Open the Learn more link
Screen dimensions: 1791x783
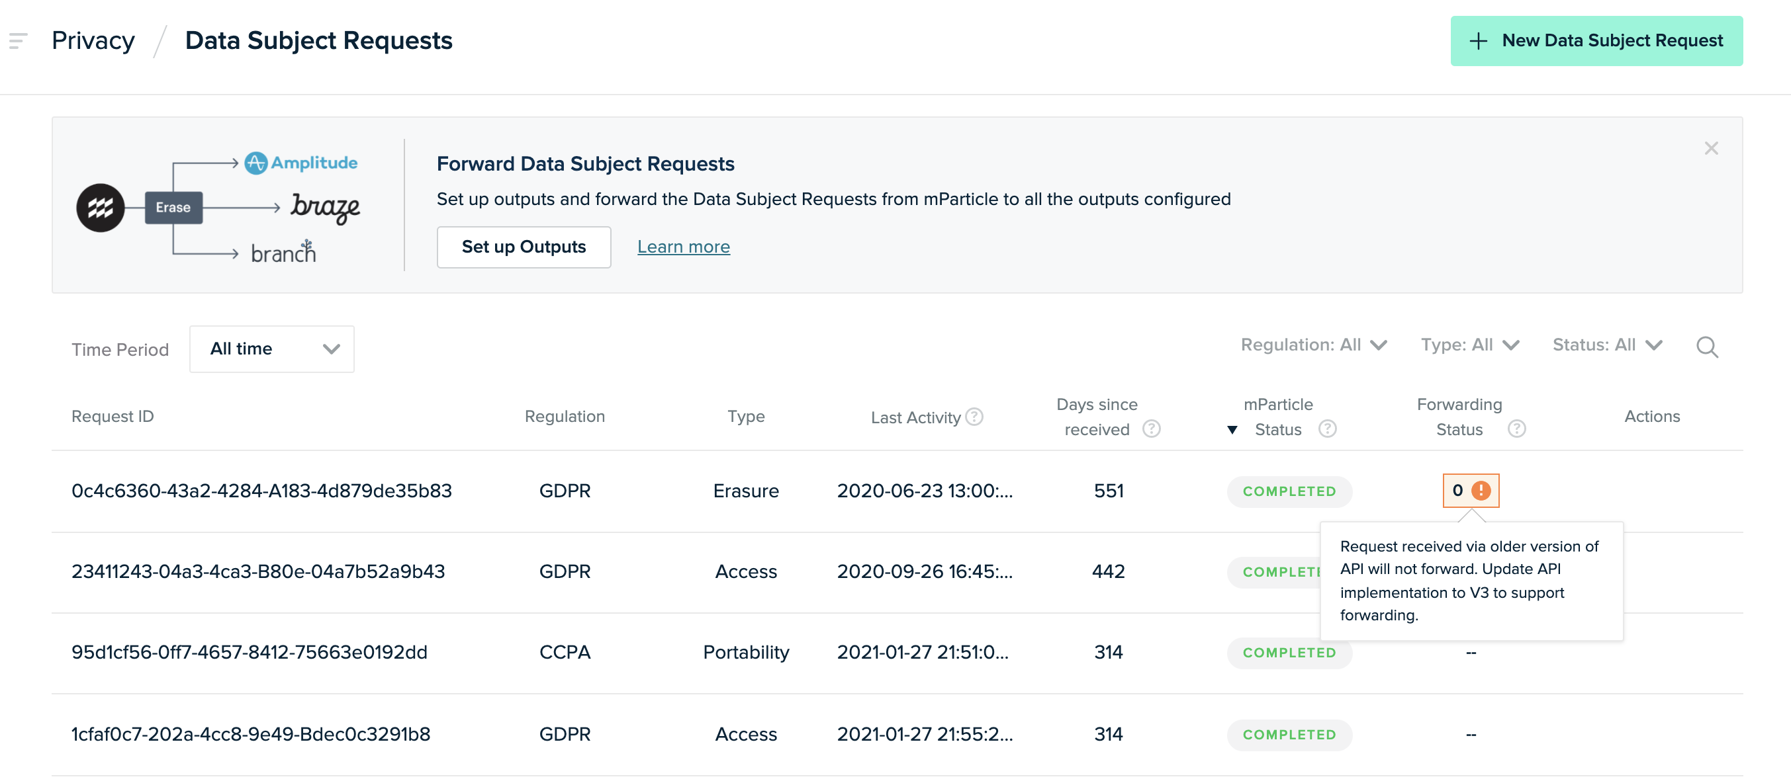[684, 247]
